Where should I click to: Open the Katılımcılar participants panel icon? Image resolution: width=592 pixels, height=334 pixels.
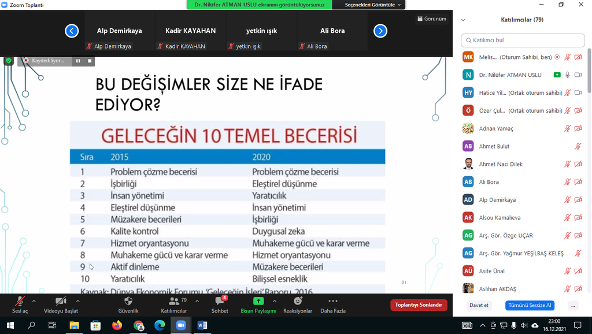point(173,301)
